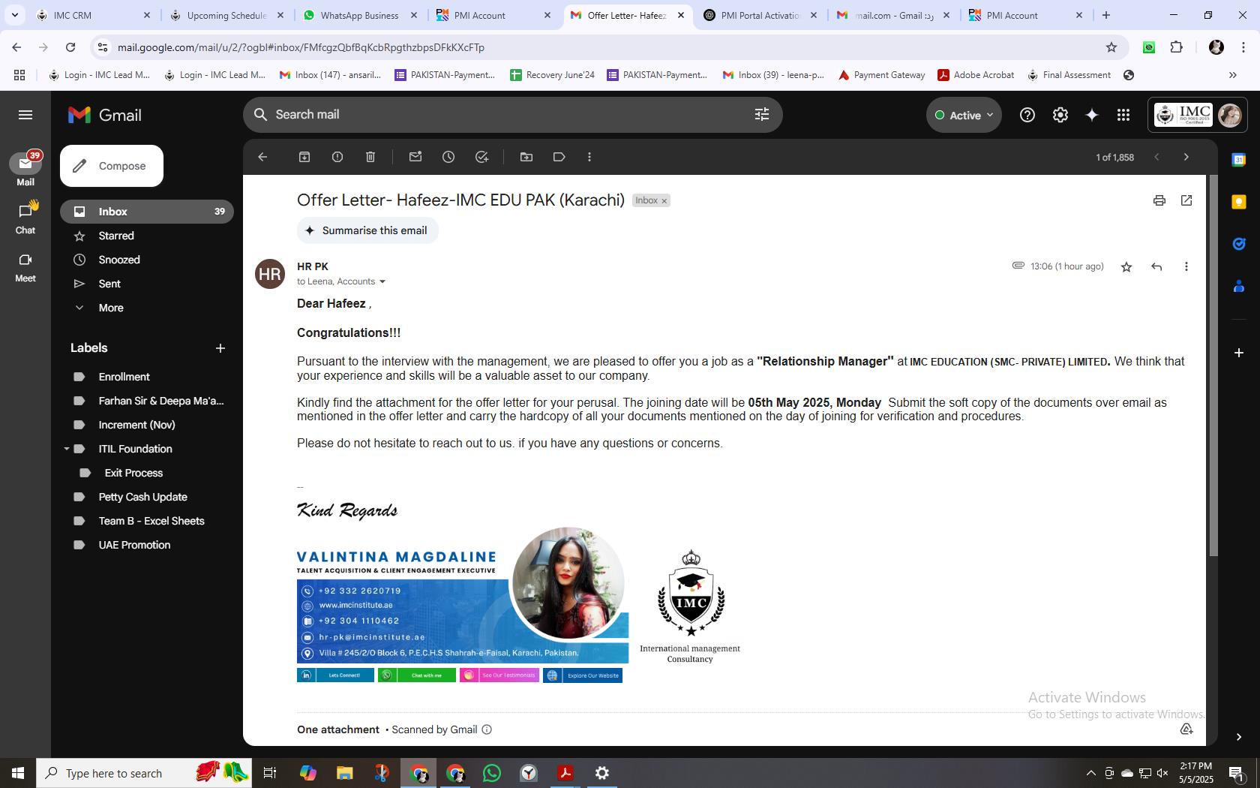Delete this email with trash icon
This screenshot has width=1260, height=788.
click(370, 157)
